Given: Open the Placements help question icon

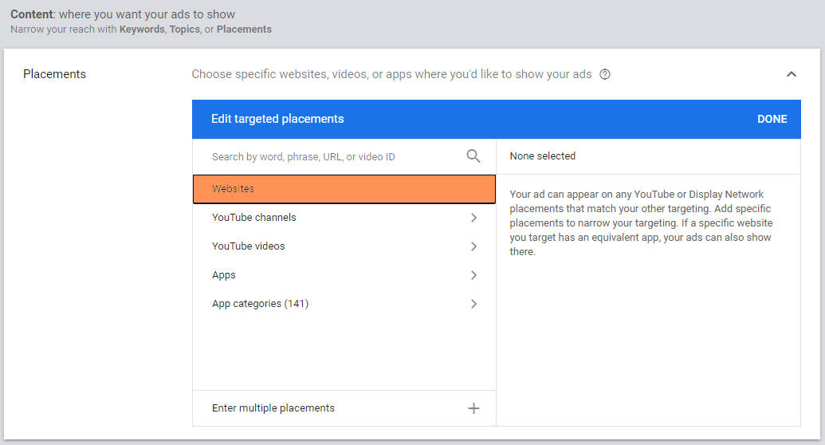Looking at the screenshot, I should point(605,74).
